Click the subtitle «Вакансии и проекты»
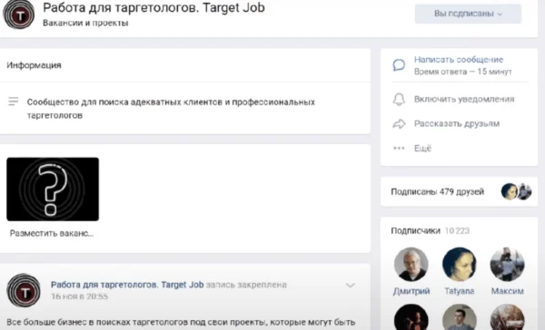The width and height of the screenshot is (545, 330). 85,23
